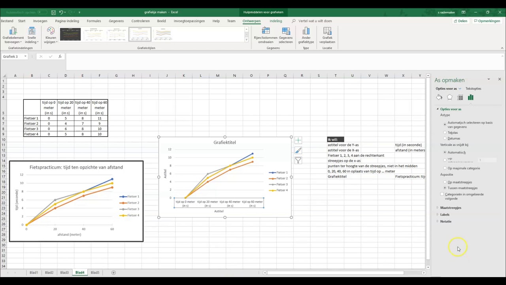Select Effecten pentagon icon in pane
Screen dimensions: 506x285
[x=449, y=97]
